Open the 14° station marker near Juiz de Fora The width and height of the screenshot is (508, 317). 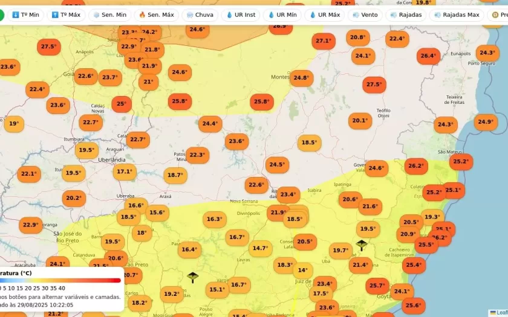[302, 271]
